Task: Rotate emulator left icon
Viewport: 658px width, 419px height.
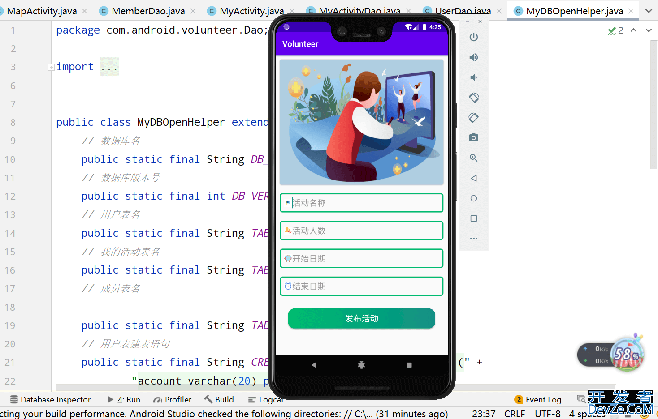Action: point(474,98)
